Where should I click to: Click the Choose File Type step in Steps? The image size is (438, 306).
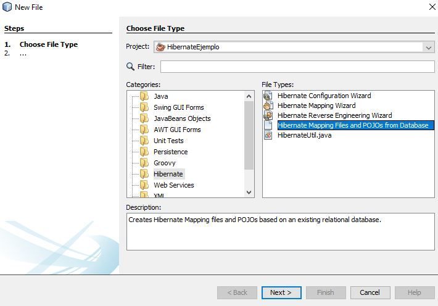[x=49, y=44]
